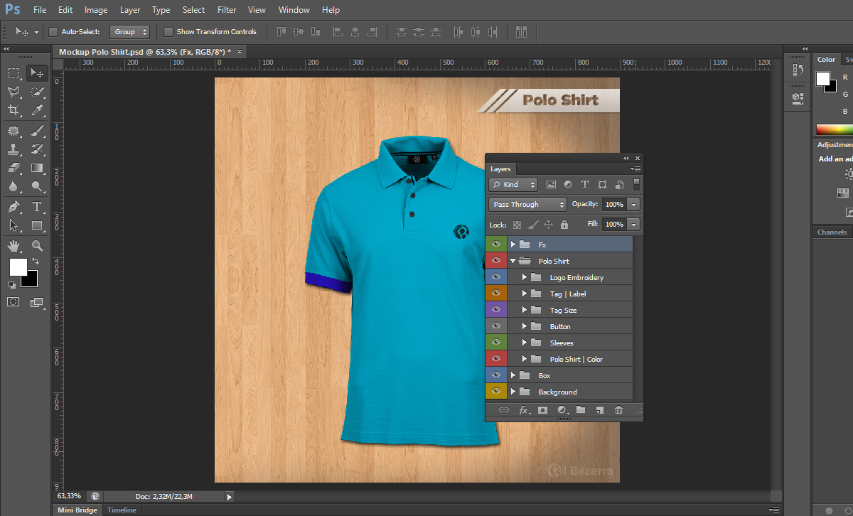Hide the Background group
853x516 pixels.
coord(496,392)
